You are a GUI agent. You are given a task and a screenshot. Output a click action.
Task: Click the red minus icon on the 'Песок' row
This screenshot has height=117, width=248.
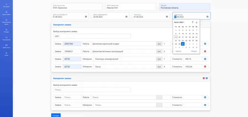pyautogui.click(x=205, y=67)
